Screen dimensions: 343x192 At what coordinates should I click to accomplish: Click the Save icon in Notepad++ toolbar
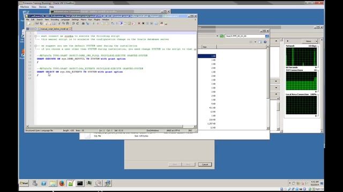coord(37,23)
